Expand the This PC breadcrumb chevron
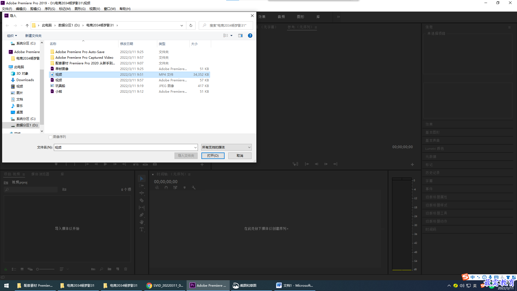The height and width of the screenshot is (291, 517). click(55, 25)
